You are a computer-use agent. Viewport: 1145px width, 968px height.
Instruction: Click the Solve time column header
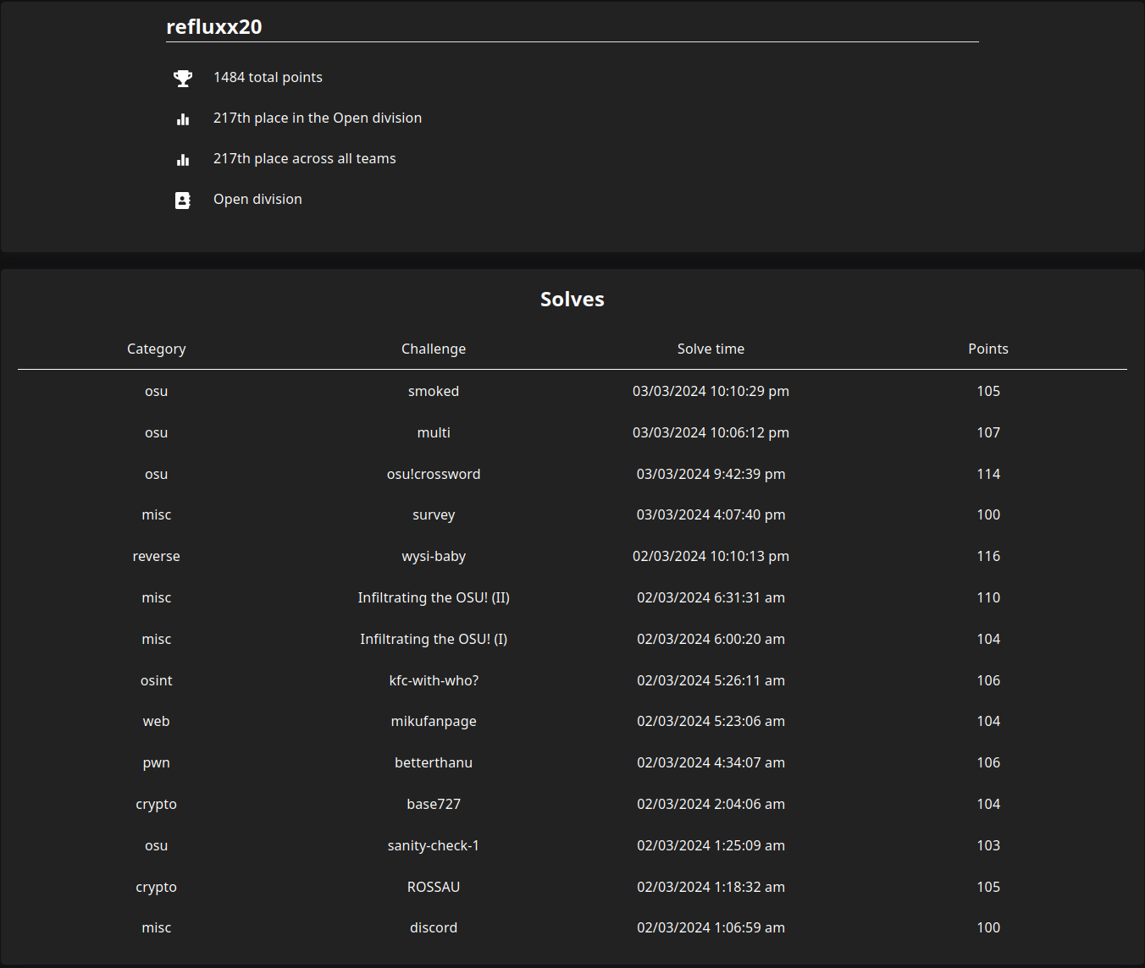point(711,349)
